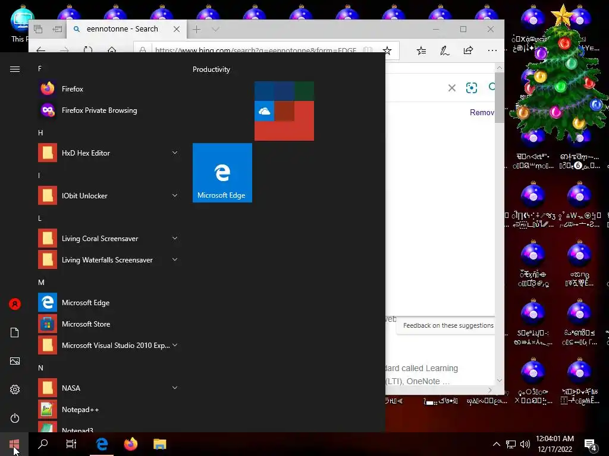Share this page from Edge toolbar
Viewport: 609px width, 456px height.
(x=469, y=50)
